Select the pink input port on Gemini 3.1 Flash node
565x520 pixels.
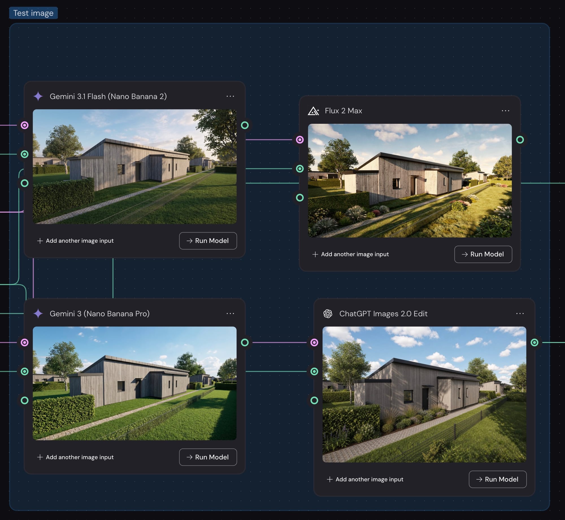point(25,125)
